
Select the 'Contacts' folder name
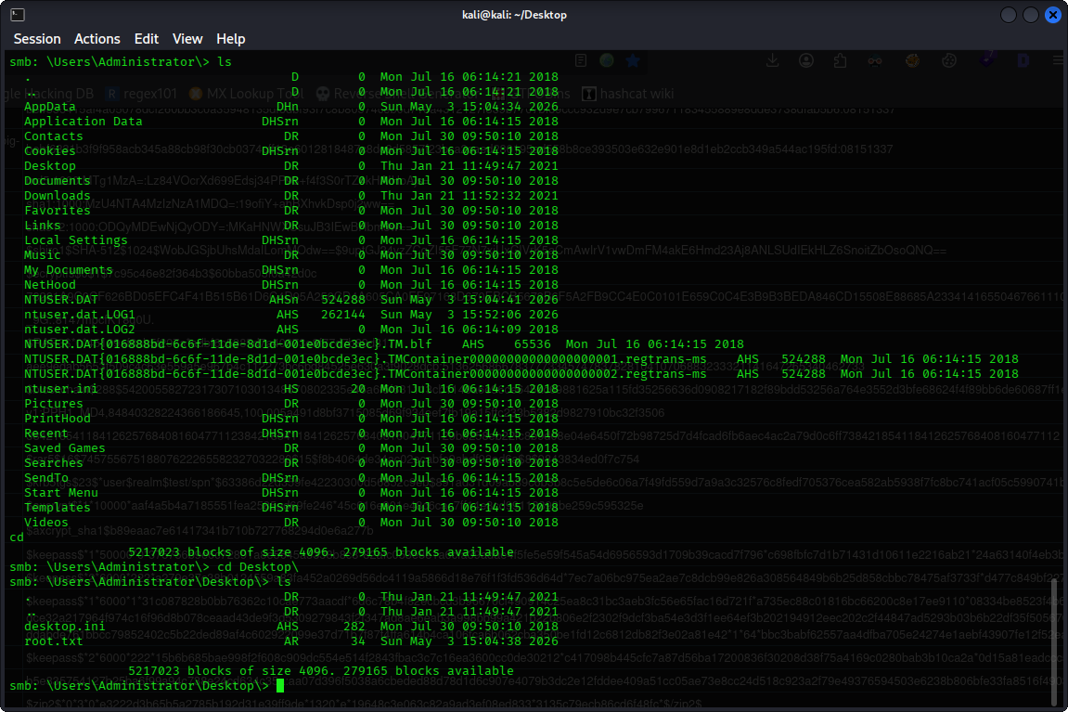(x=53, y=136)
